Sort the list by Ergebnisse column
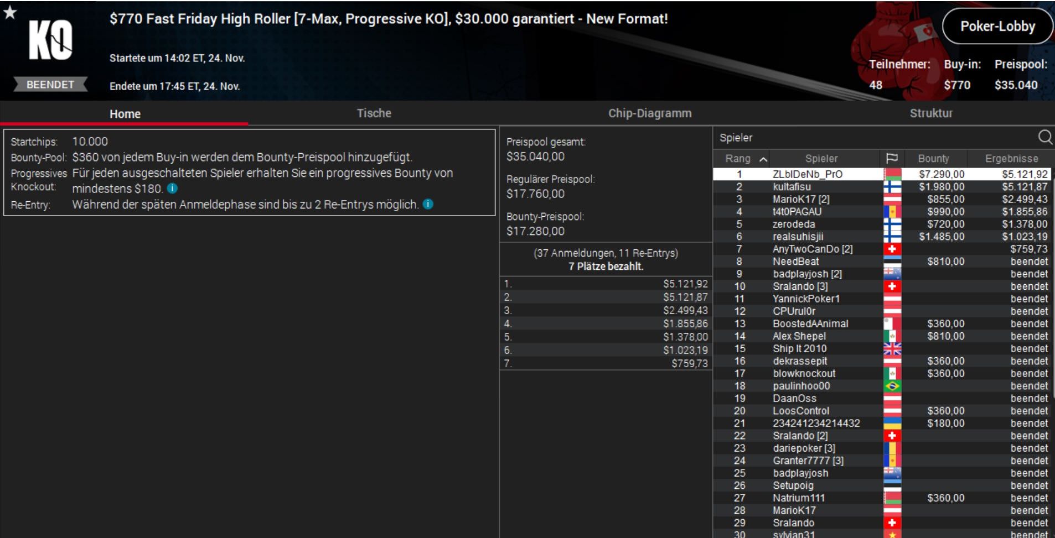The image size is (1055, 538). coord(1011,159)
